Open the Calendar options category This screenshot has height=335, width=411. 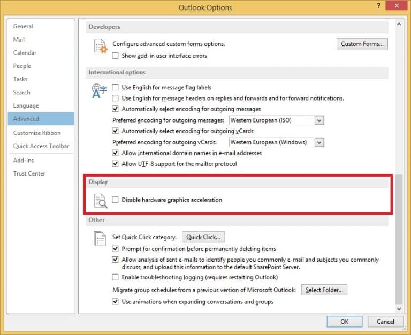(41, 52)
